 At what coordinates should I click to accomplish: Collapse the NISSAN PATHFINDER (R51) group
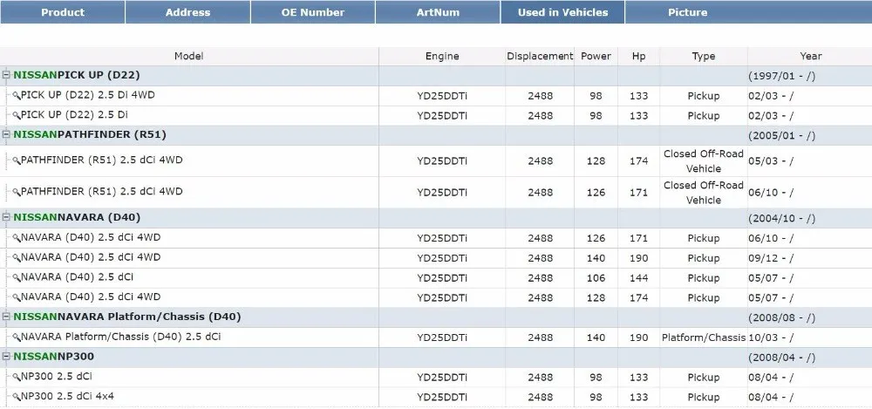pyautogui.click(x=6, y=135)
